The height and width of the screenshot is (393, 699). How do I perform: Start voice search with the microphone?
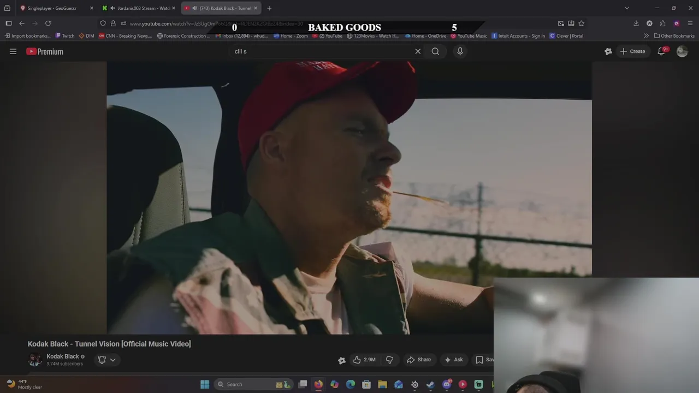[460, 51]
